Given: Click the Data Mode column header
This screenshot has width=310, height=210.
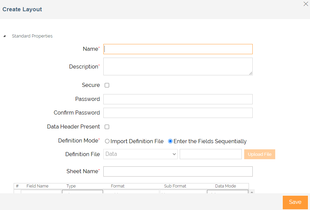Looking at the screenshot, I should (225, 186).
